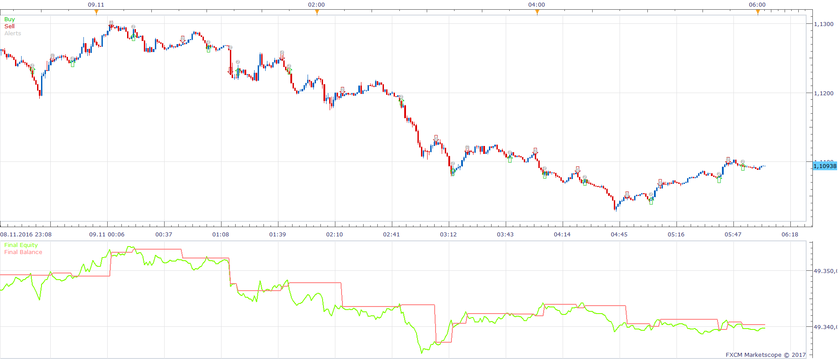Viewport: 838px width, 359px height.
Task: Click the 09.11 00:06 time label
Action: coord(107,235)
